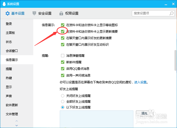Viewport: 177px width, 128px height.
Task: Click the vertical scrollbar thumb
Action: click(175, 60)
